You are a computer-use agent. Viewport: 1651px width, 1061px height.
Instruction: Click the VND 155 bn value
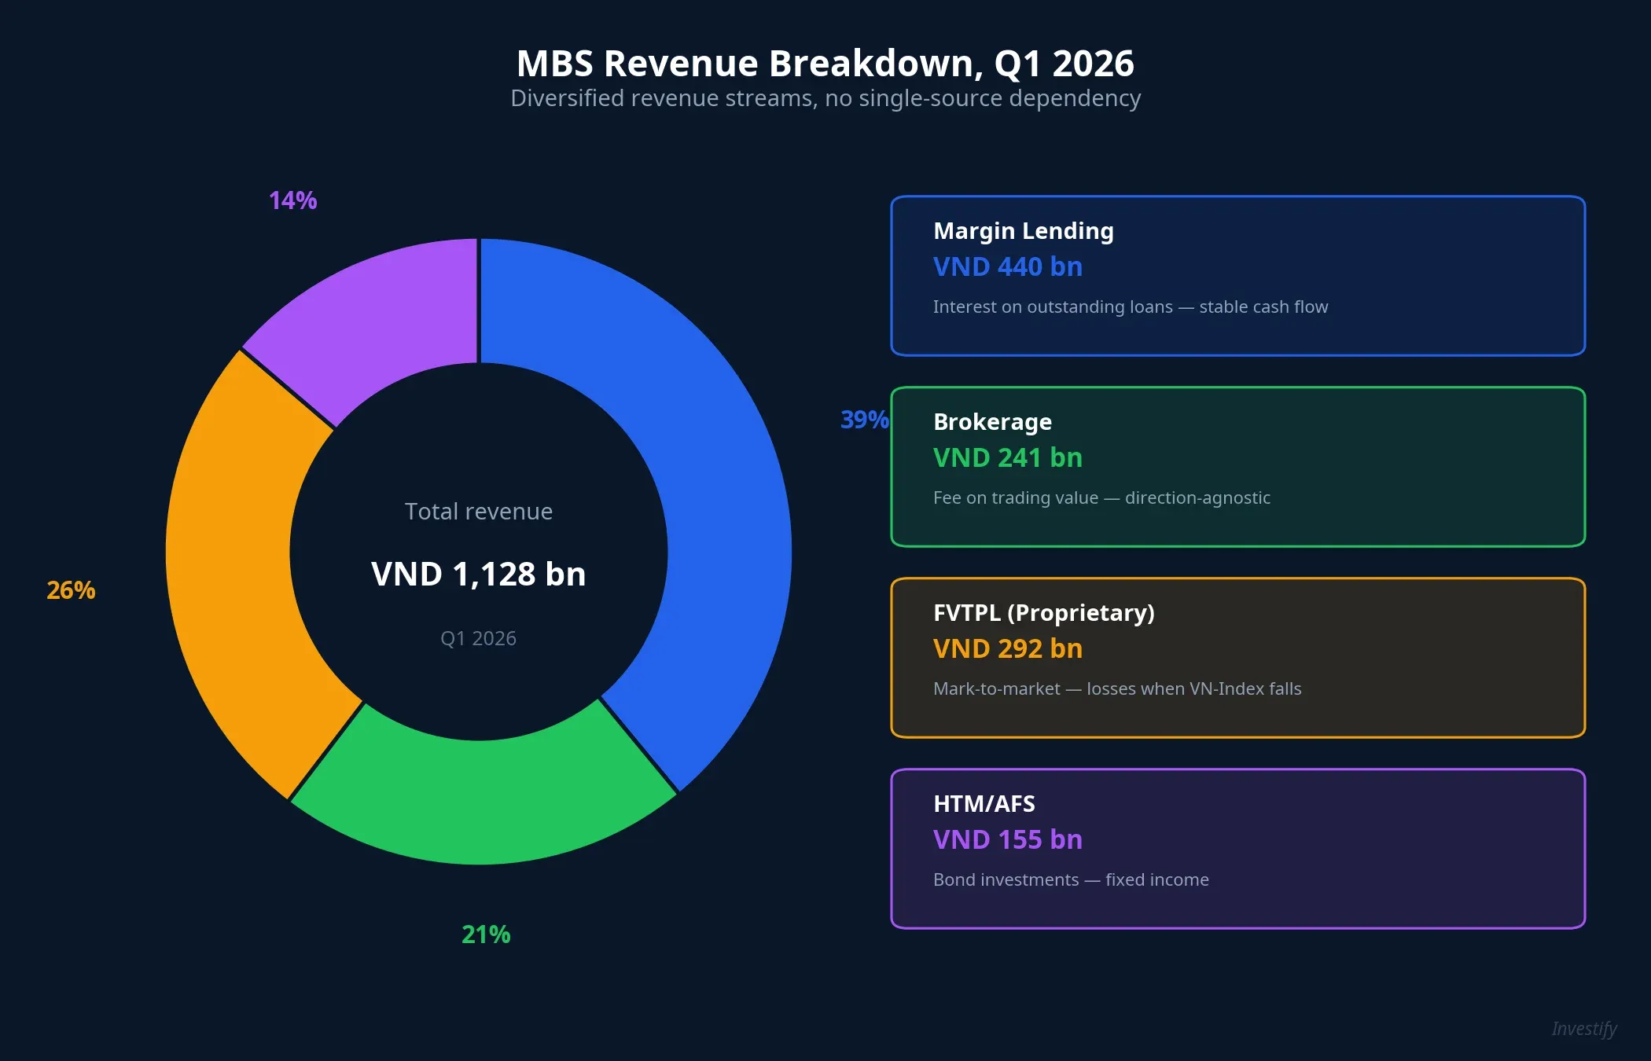pyautogui.click(x=1007, y=839)
